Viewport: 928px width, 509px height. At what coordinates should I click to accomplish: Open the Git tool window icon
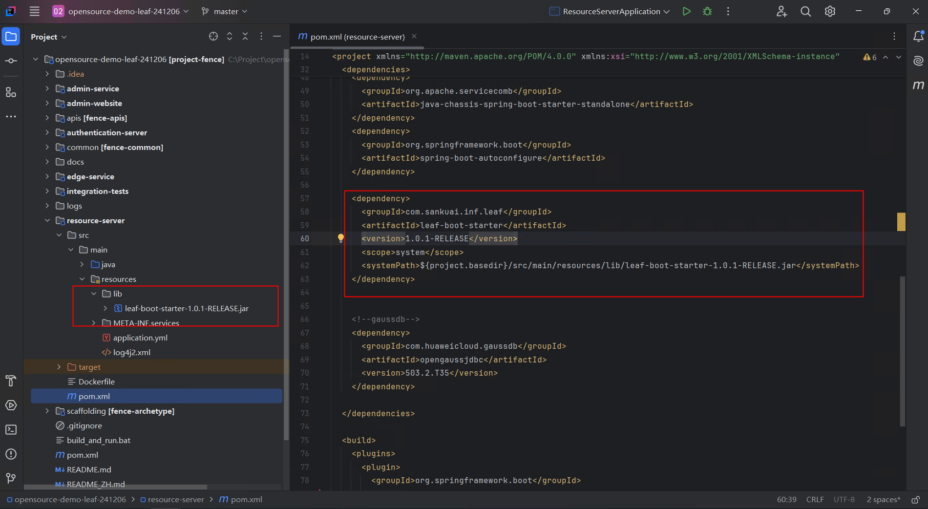pyautogui.click(x=11, y=478)
